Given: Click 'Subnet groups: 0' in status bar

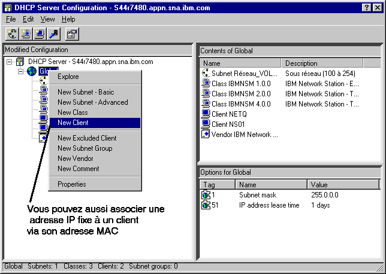Looking at the screenshot, I should coord(153,266).
